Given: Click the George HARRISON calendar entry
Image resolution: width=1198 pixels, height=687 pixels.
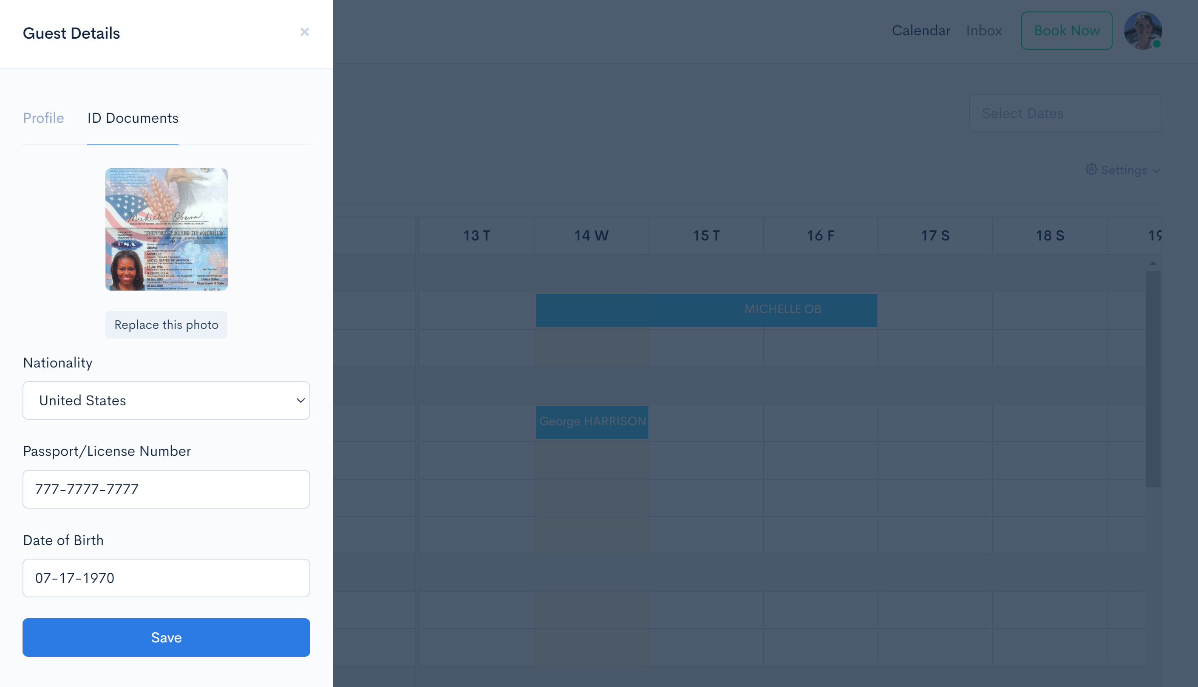Looking at the screenshot, I should [592, 421].
